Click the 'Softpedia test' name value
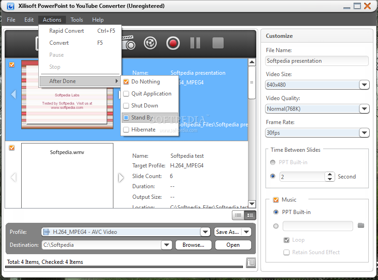Screen dimensions: 378x280 pyautogui.click(x=187, y=156)
